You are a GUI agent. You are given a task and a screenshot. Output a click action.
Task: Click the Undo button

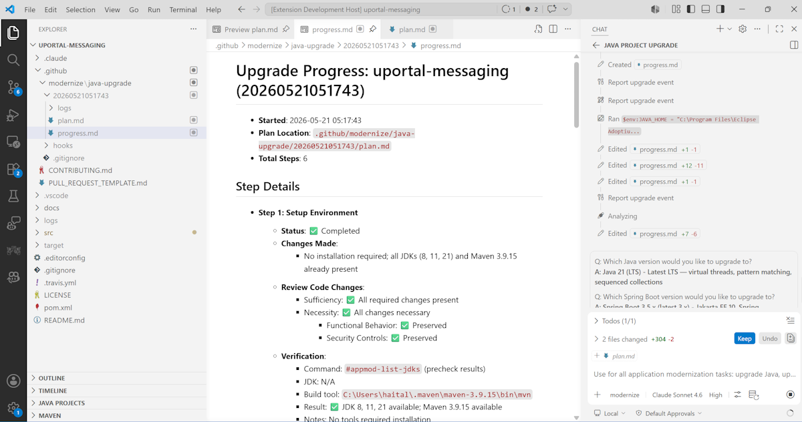[x=770, y=339]
